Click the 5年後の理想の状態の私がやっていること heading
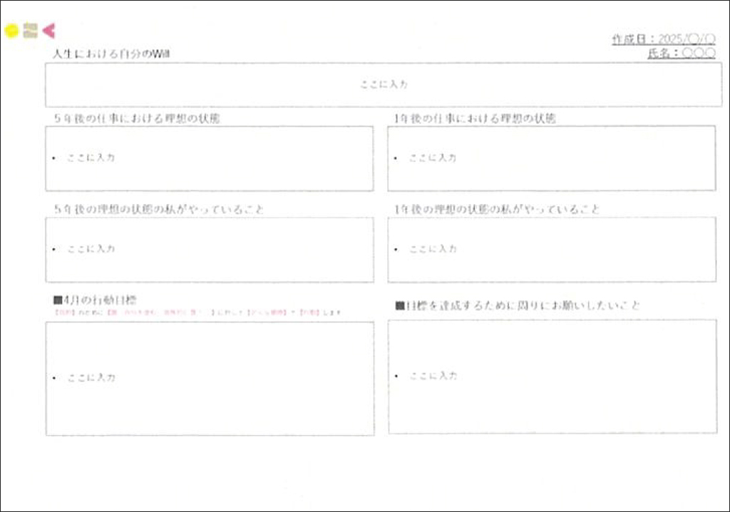The image size is (730, 512). coord(159,209)
